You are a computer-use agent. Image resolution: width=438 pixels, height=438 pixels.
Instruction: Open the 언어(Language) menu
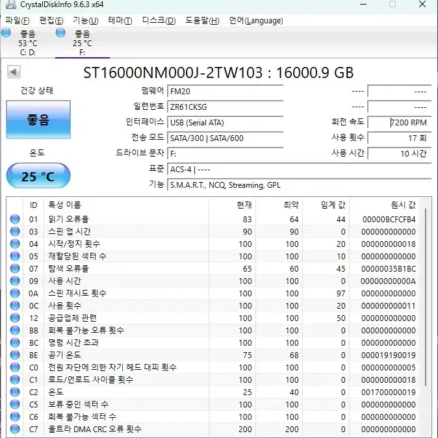pyautogui.click(x=256, y=20)
